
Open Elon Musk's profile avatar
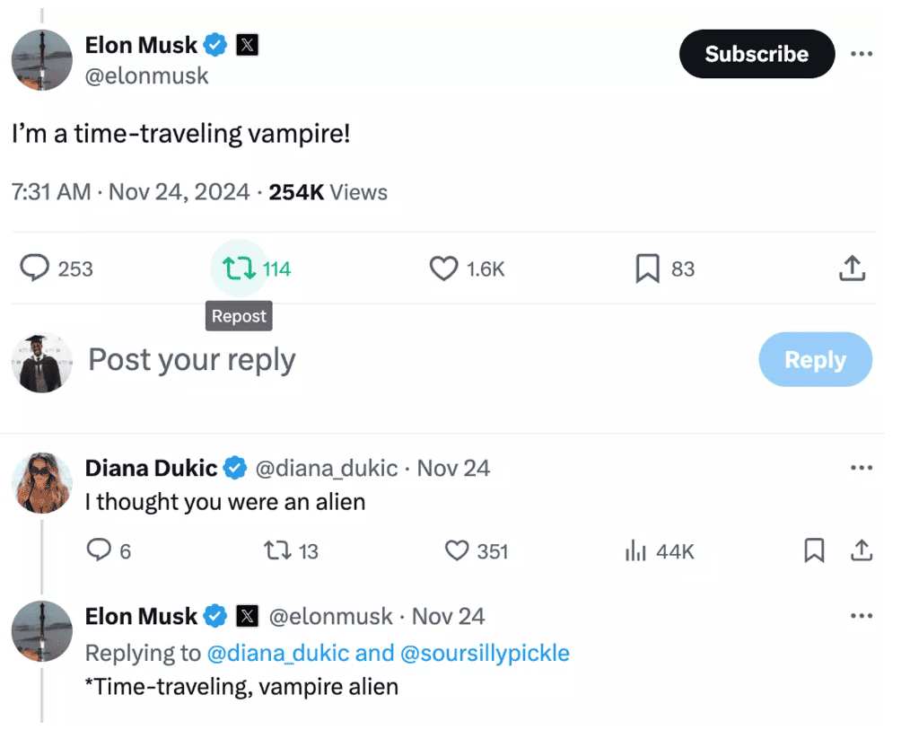41,60
